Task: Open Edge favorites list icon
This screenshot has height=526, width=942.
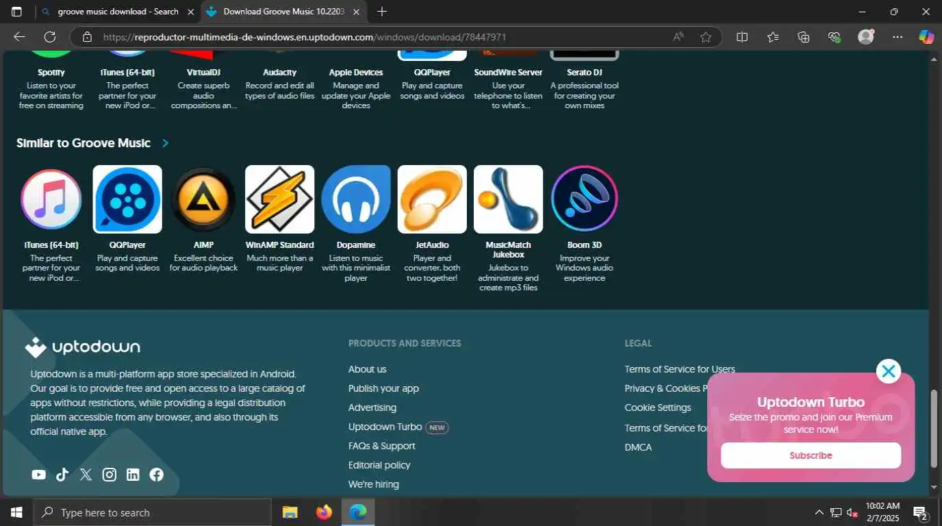Action: [773, 37]
